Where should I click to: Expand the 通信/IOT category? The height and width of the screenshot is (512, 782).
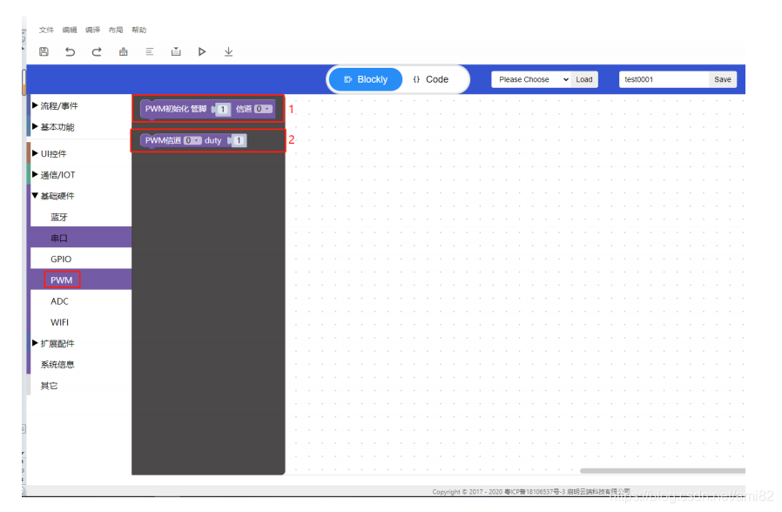(x=80, y=174)
